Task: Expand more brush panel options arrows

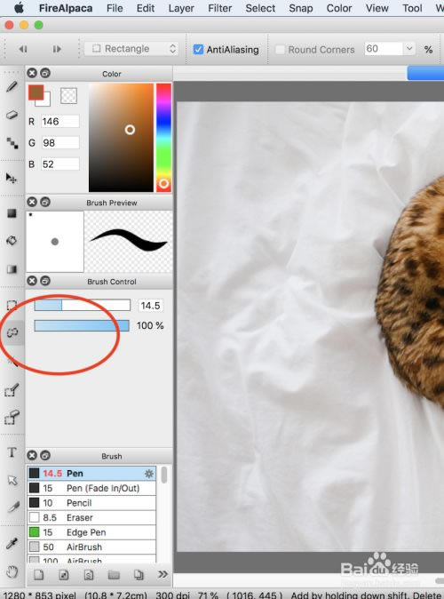Action: pos(163,574)
